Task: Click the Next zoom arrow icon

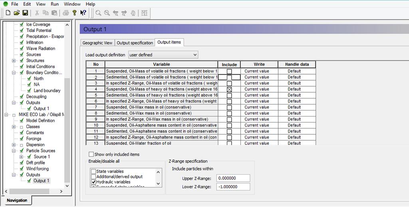Action: coord(124,13)
